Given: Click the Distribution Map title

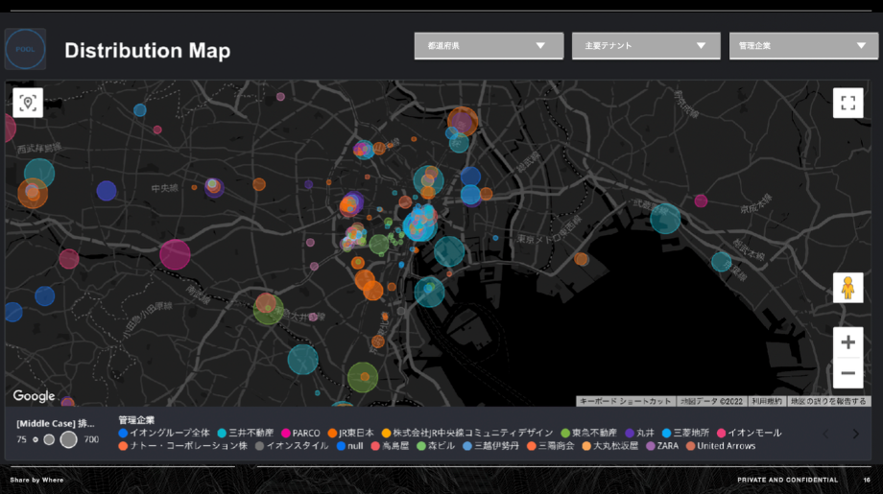Looking at the screenshot, I should coord(148,50).
